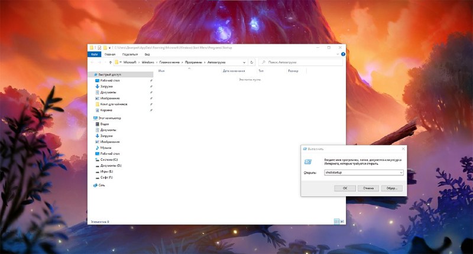Open the Файл ribbon tab
The width and height of the screenshot is (473, 254).
click(94, 54)
